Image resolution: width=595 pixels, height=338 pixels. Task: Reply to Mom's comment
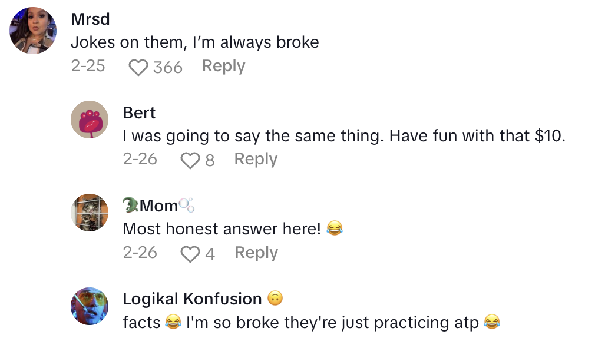(256, 253)
